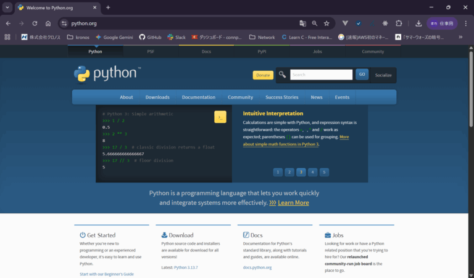
Task: Open the Vue devtools extension icon
Action: pyautogui.click(x=345, y=23)
